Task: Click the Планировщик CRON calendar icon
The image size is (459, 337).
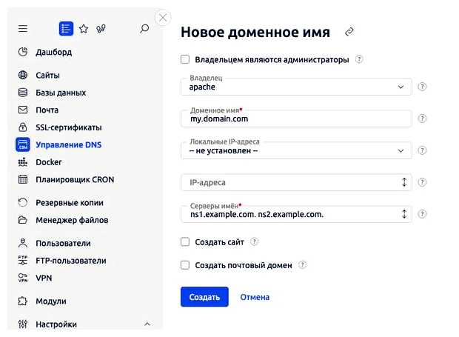Action: (23, 179)
